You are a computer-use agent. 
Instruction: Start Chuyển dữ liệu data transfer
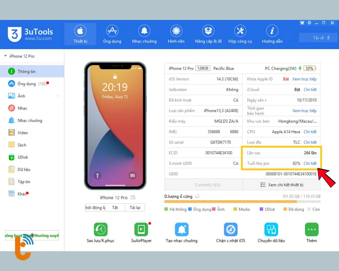click(x=271, y=232)
